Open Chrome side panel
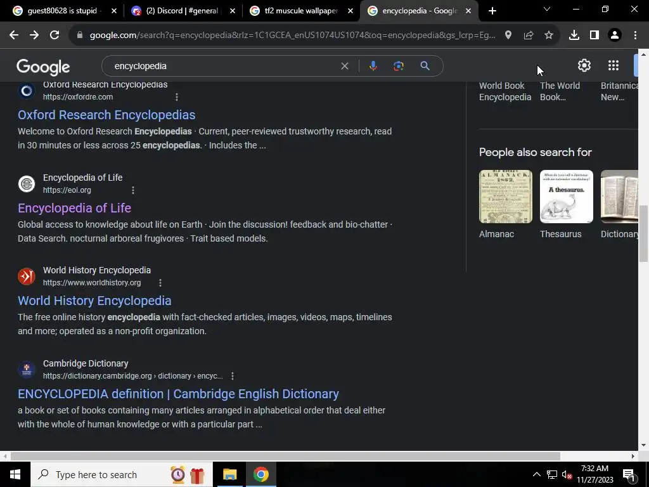Image resolution: width=649 pixels, height=487 pixels. [594, 36]
